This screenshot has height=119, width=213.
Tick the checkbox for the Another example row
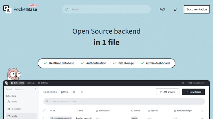pos(45,118)
